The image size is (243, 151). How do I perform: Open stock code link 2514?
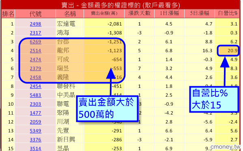click(35, 51)
